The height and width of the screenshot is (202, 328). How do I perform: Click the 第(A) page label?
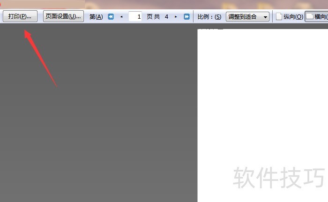[96, 17]
